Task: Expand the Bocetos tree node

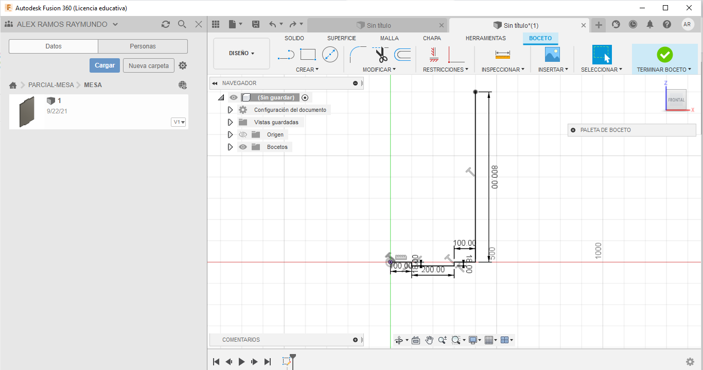Action: pos(230,147)
